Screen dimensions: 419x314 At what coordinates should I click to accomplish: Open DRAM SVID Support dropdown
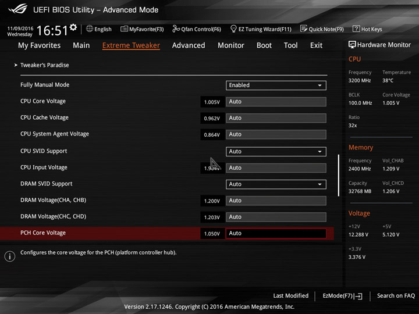(x=276, y=184)
